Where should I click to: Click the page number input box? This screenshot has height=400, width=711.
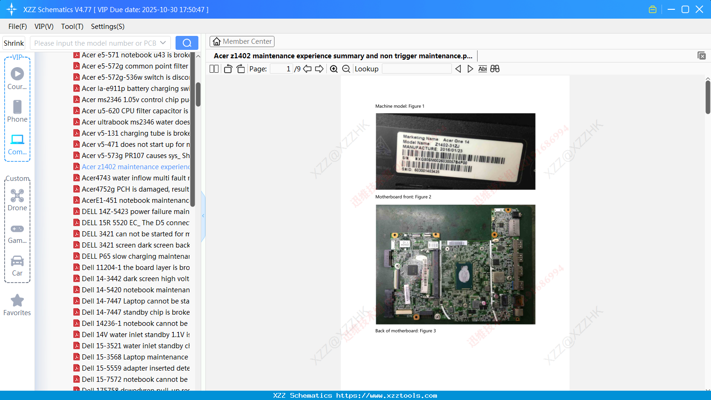[x=282, y=69]
